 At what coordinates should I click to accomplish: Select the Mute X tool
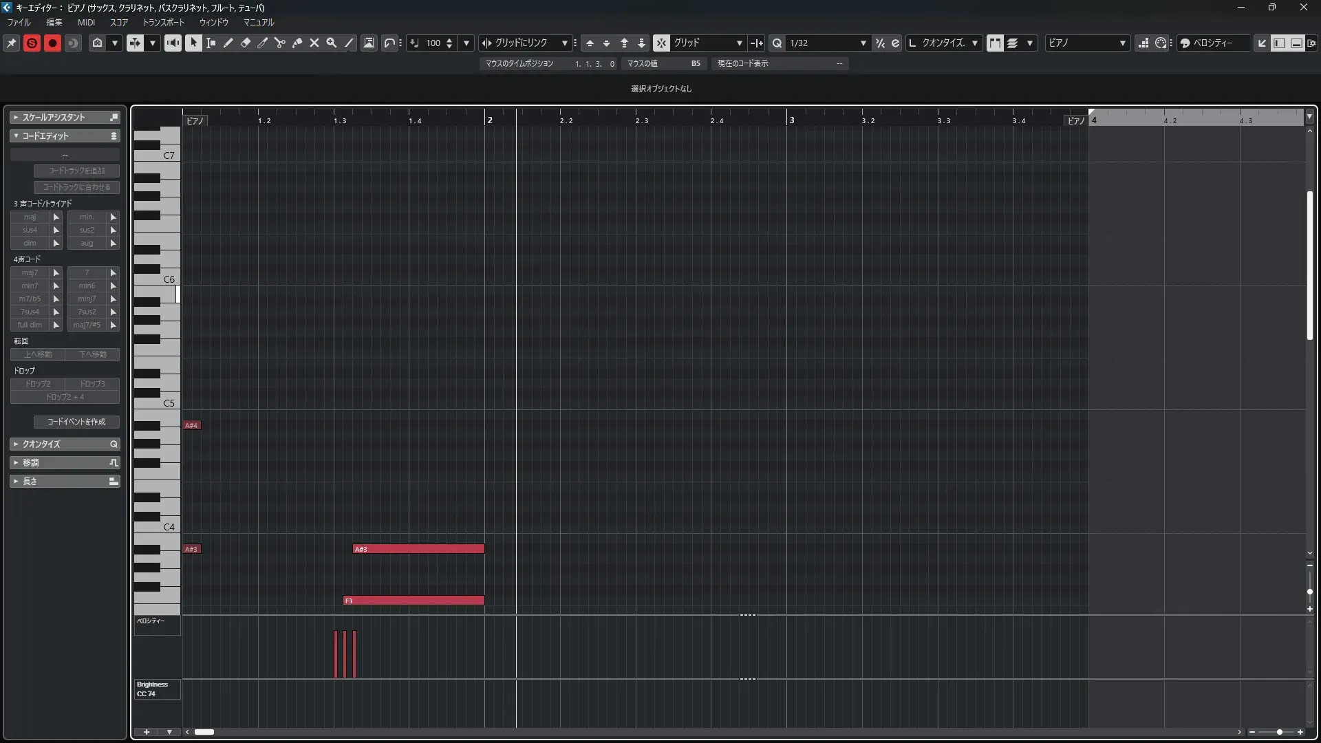pyautogui.click(x=314, y=43)
